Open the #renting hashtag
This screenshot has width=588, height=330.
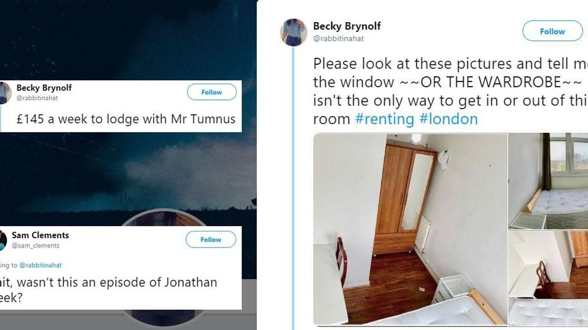(x=384, y=118)
